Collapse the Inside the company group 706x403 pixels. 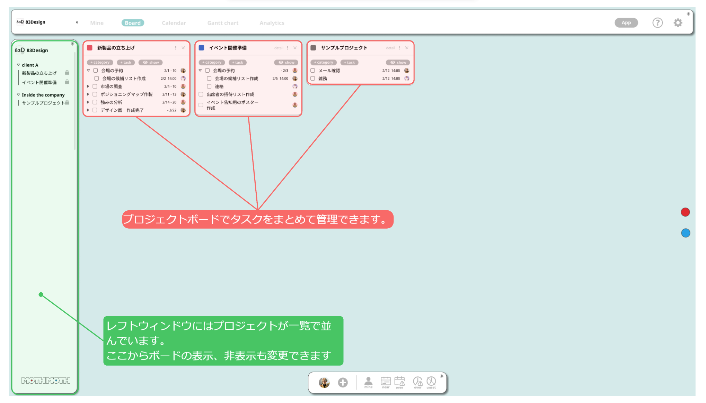(18, 94)
